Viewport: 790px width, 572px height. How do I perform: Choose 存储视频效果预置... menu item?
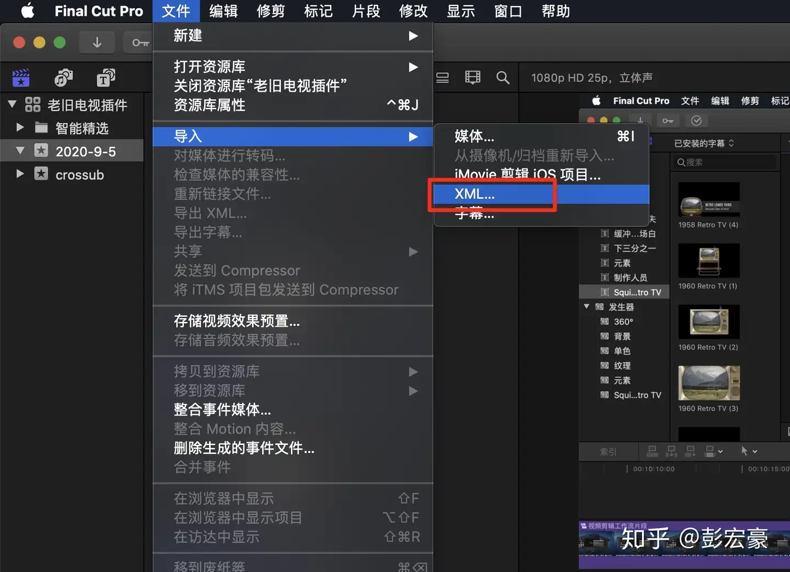point(293,321)
